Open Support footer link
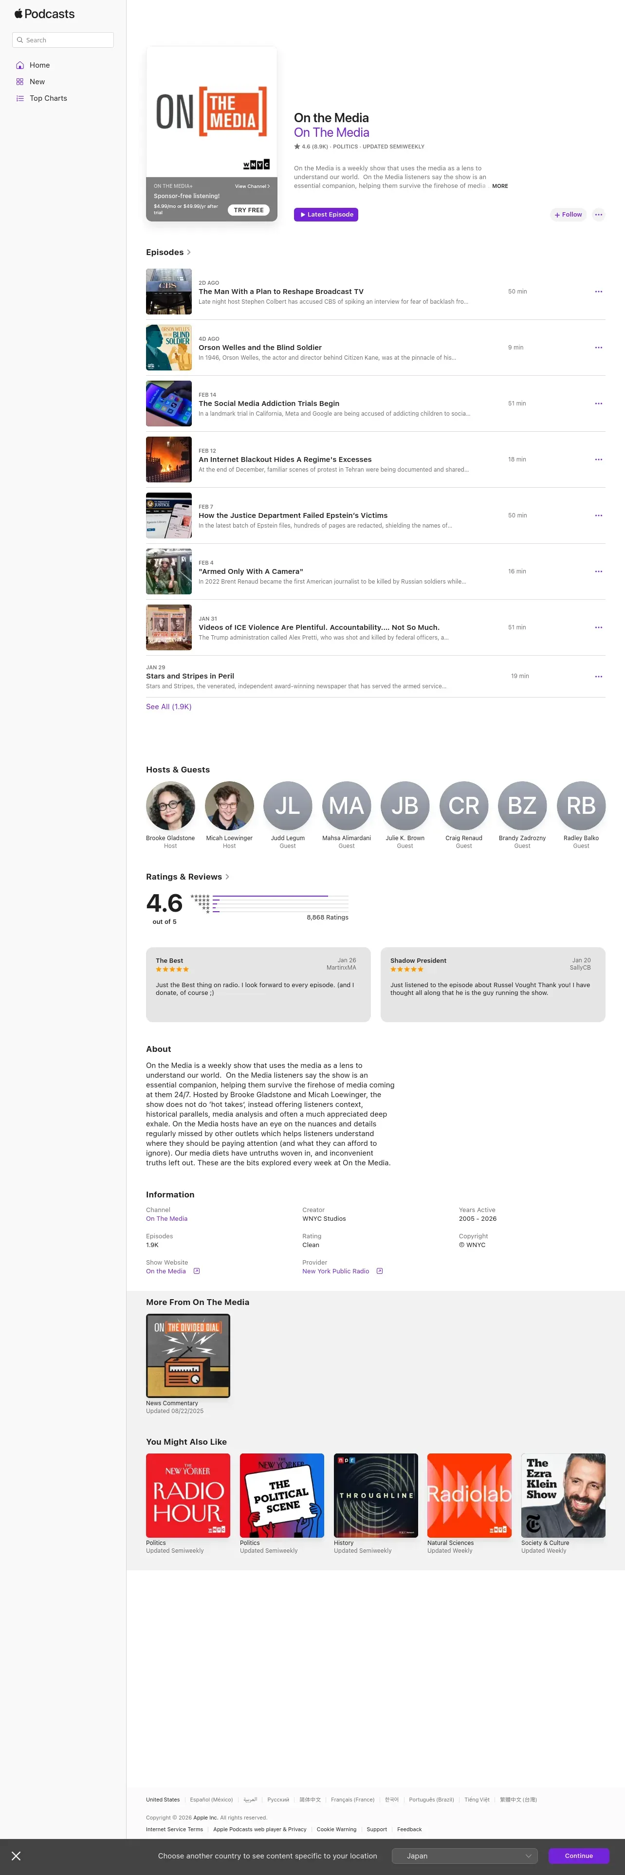This screenshot has width=625, height=1875. click(x=377, y=1830)
